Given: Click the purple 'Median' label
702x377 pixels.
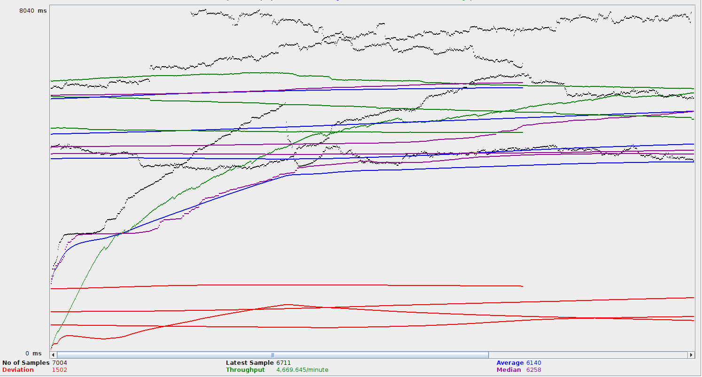Looking at the screenshot, I should tap(509, 370).
